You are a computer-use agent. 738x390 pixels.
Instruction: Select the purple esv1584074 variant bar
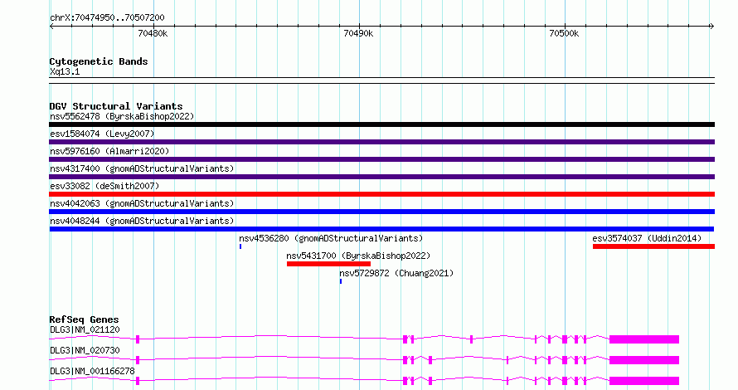coord(381,142)
